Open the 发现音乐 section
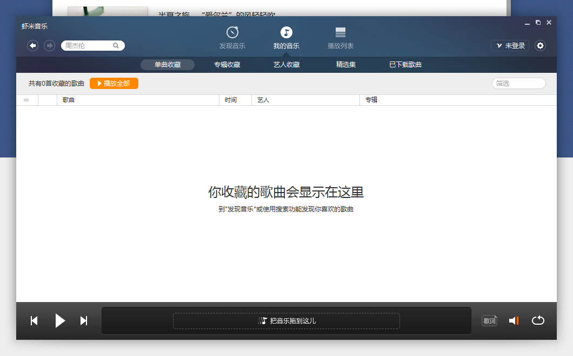The height and width of the screenshot is (356, 573). [x=232, y=38]
